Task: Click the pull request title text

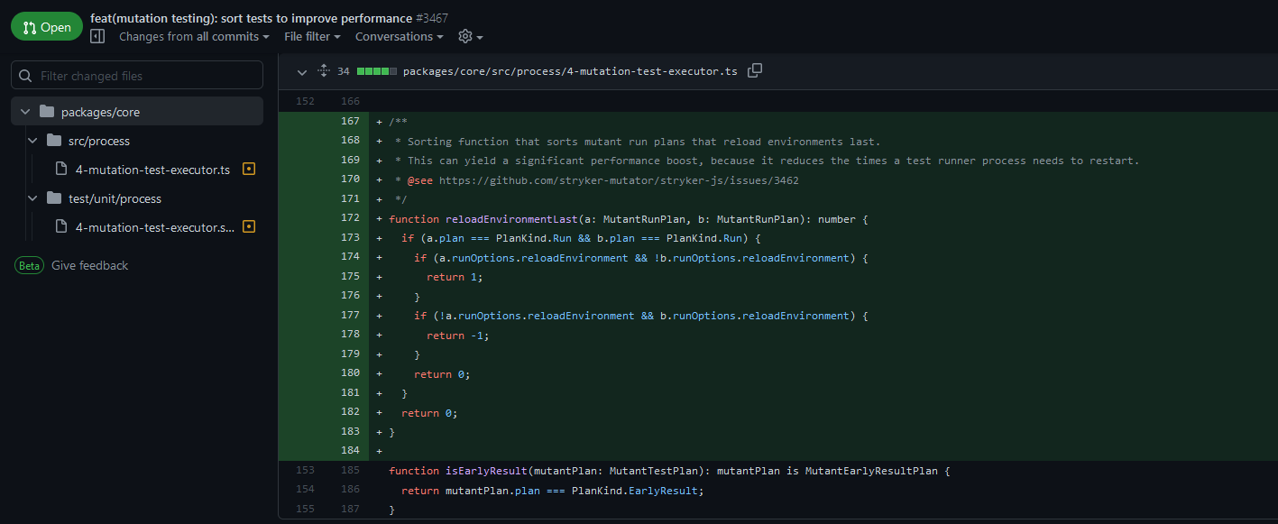Action: click(252, 18)
